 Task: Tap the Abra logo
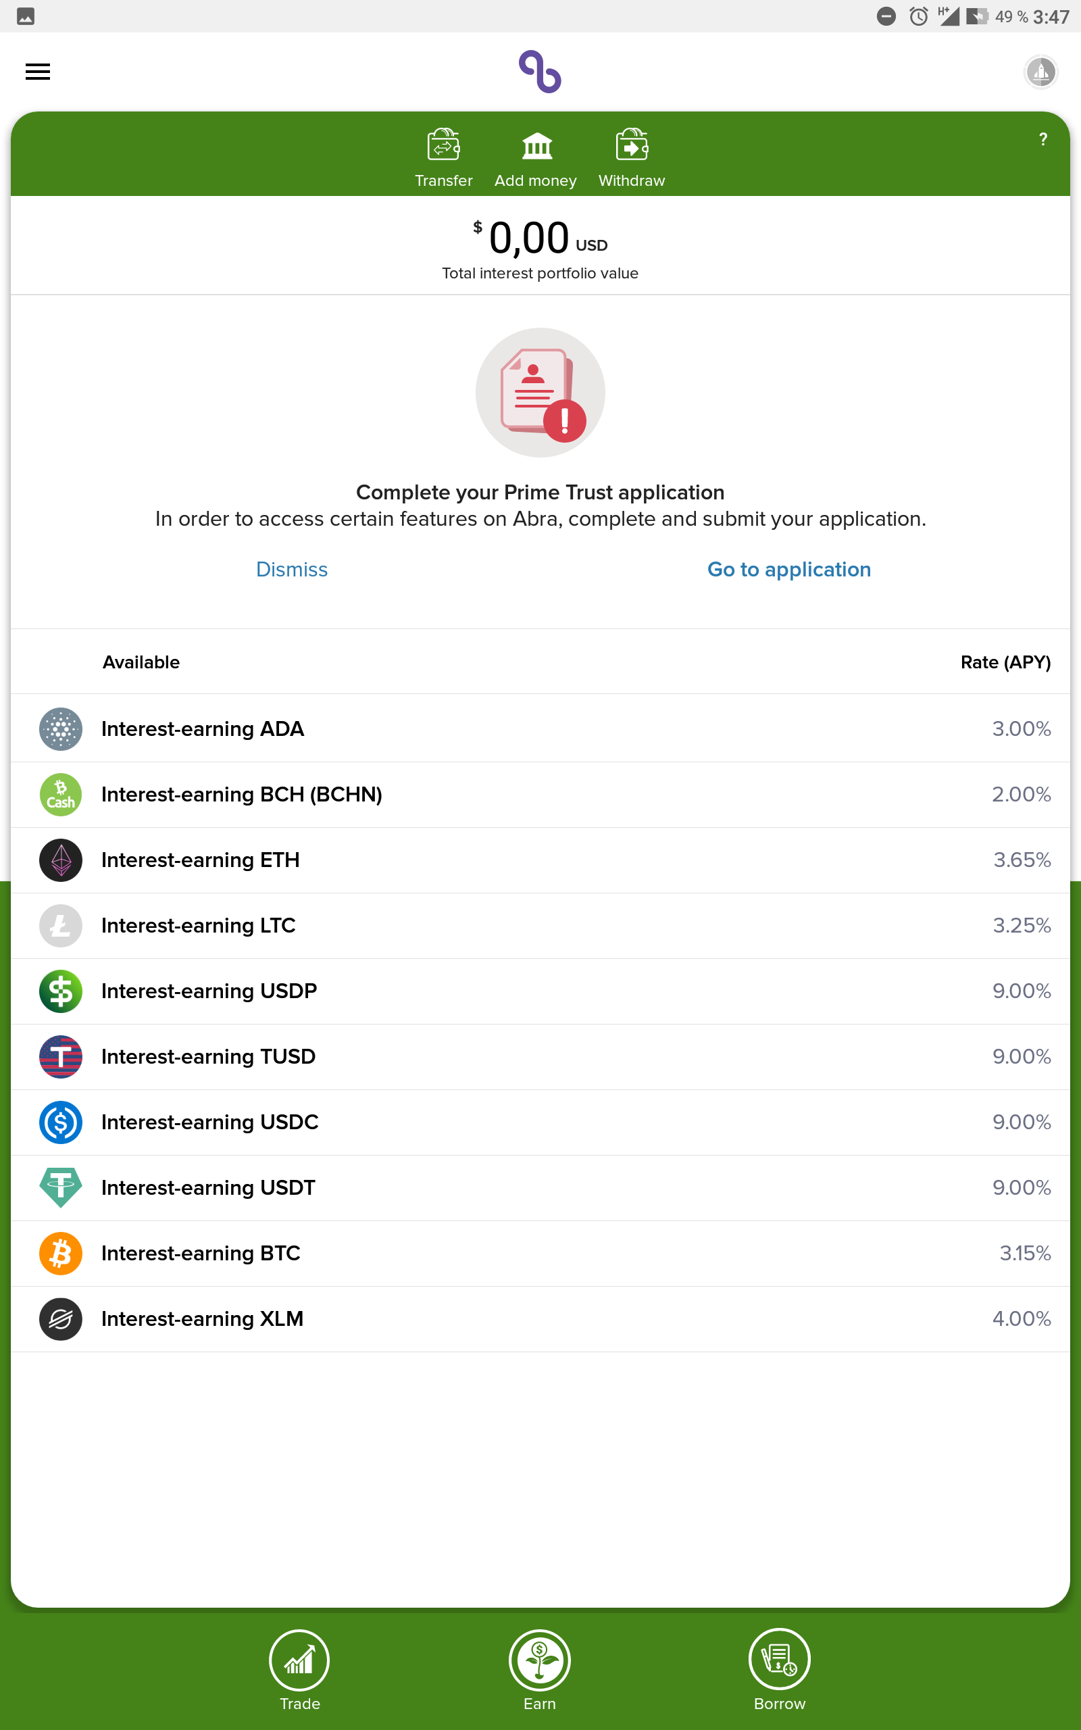click(x=540, y=72)
